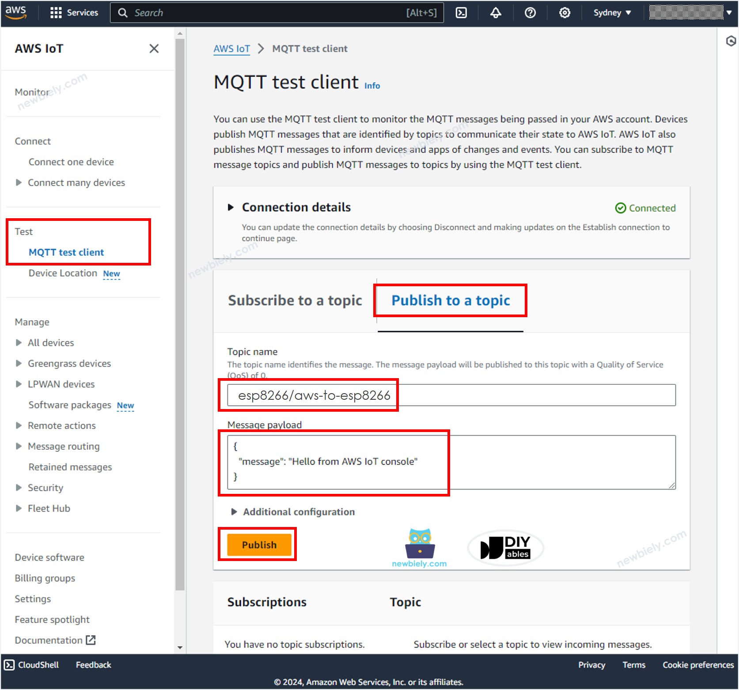Expand the Security item in the sidebar
This screenshot has width=739, height=690.
[x=18, y=488]
